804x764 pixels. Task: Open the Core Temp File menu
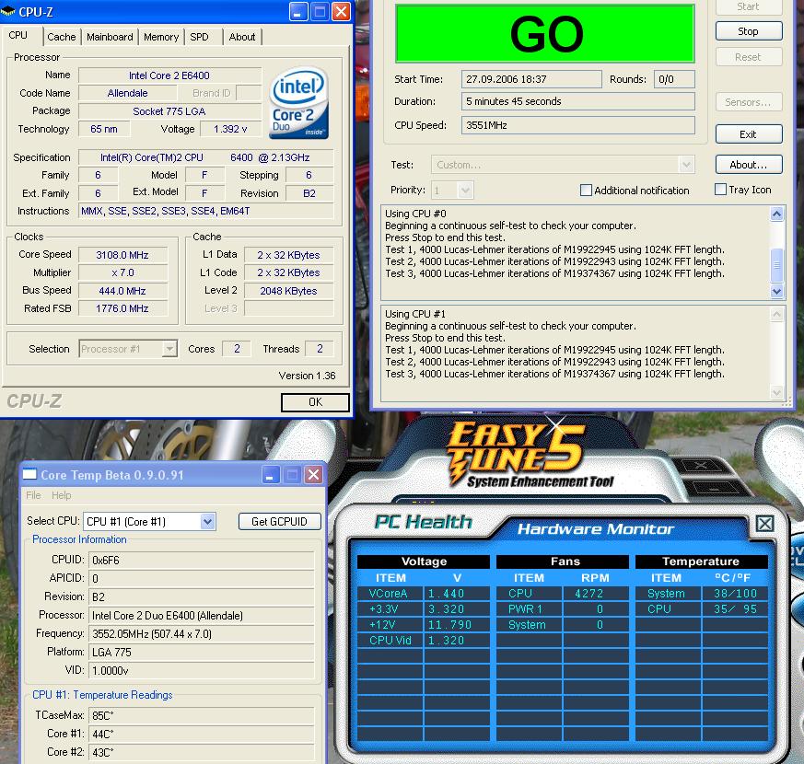[x=33, y=495]
